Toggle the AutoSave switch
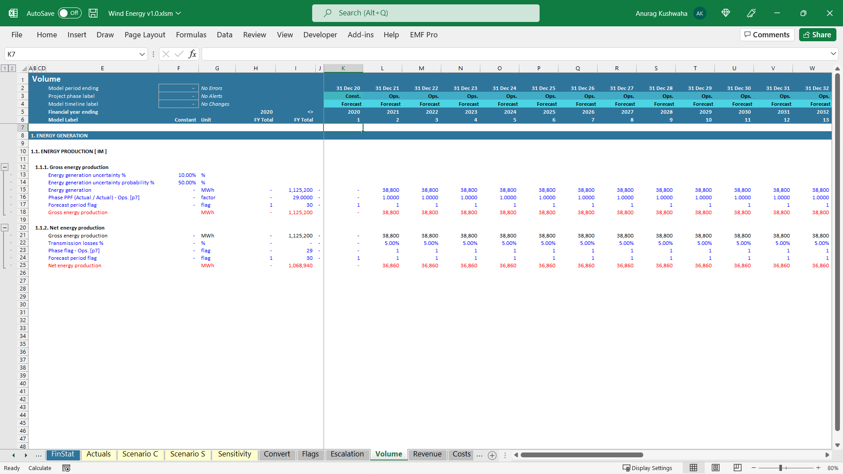Image resolution: width=843 pixels, height=474 pixels. [69, 13]
